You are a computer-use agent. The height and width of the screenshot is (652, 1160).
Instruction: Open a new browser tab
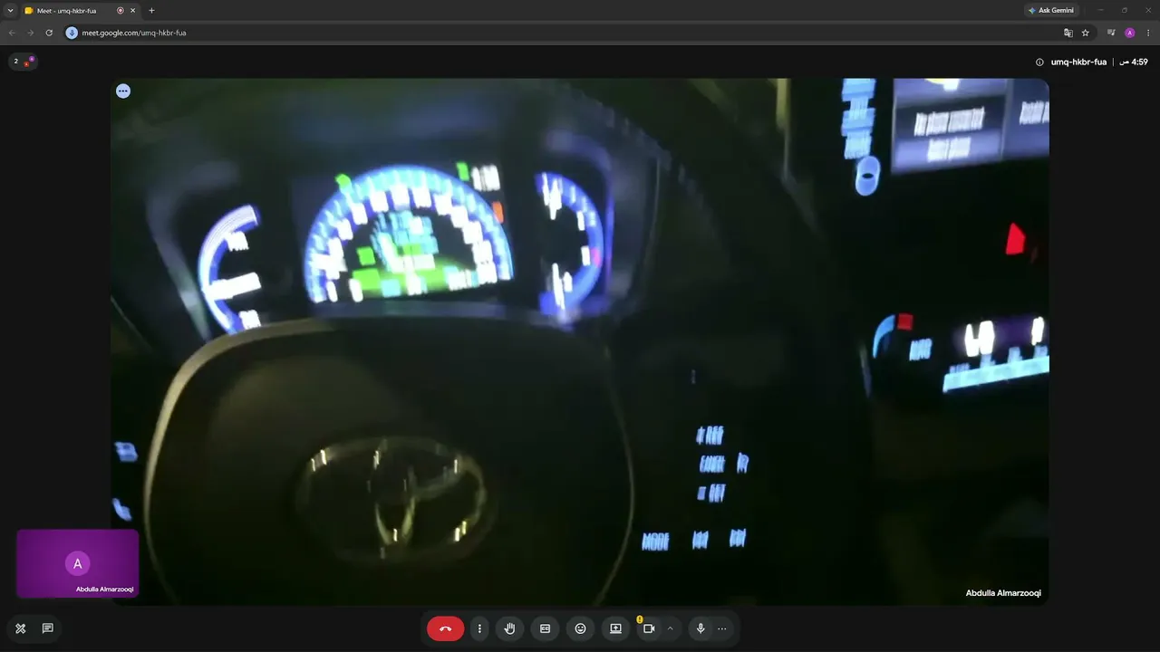click(x=151, y=11)
